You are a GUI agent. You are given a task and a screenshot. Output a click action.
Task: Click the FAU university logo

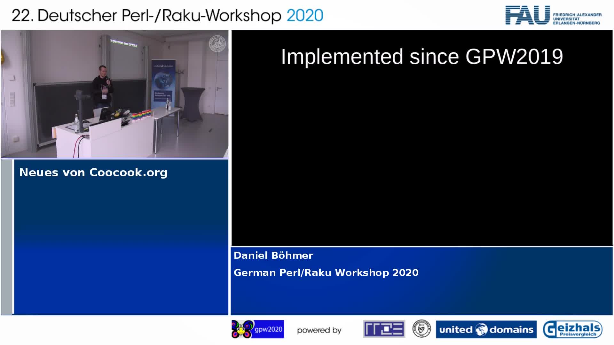pyautogui.click(x=528, y=15)
